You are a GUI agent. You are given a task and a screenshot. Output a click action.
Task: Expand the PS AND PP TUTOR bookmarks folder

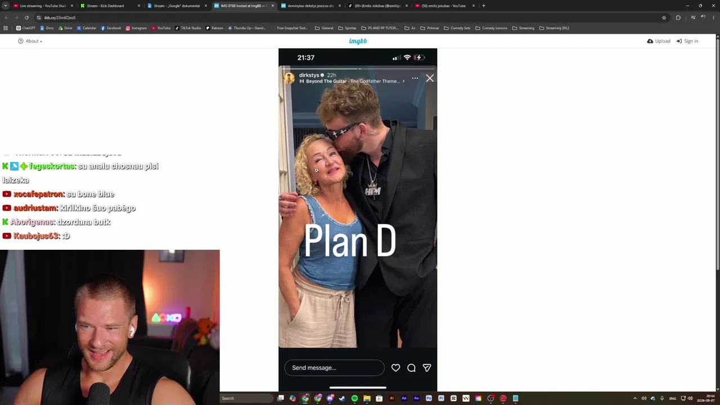click(380, 28)
